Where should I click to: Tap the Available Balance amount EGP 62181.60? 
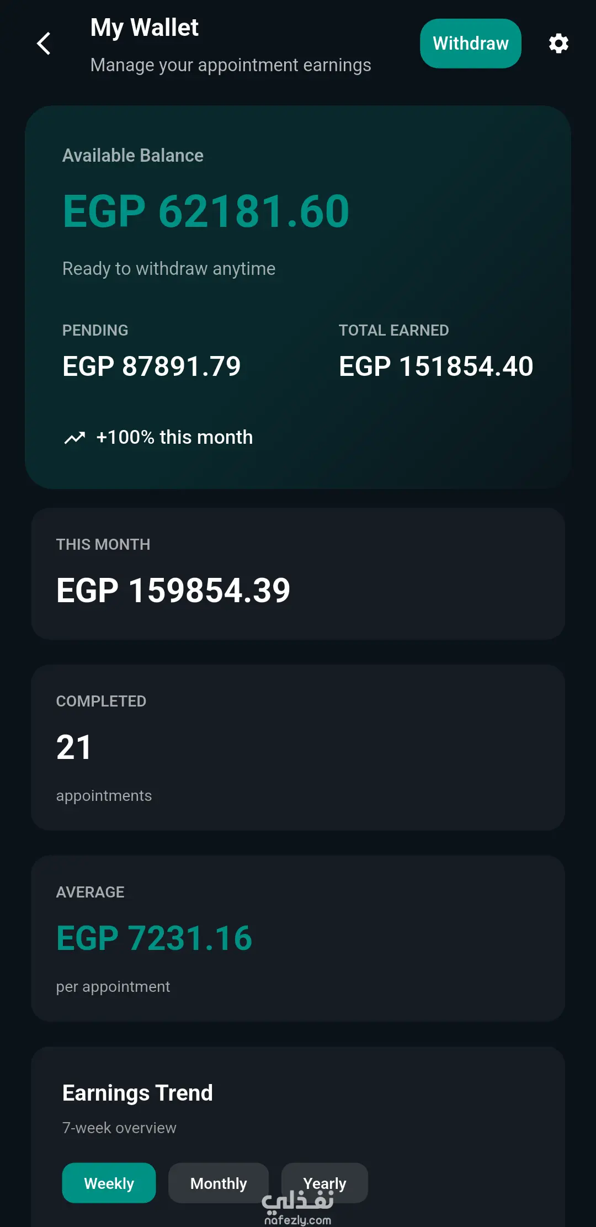coord(206,211)
